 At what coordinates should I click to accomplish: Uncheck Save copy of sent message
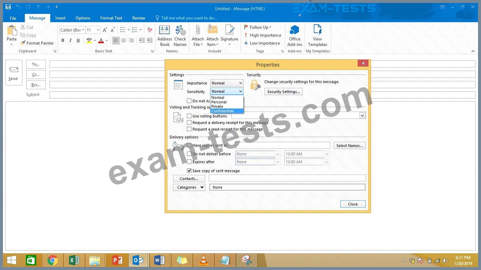[x=189, y=171]
